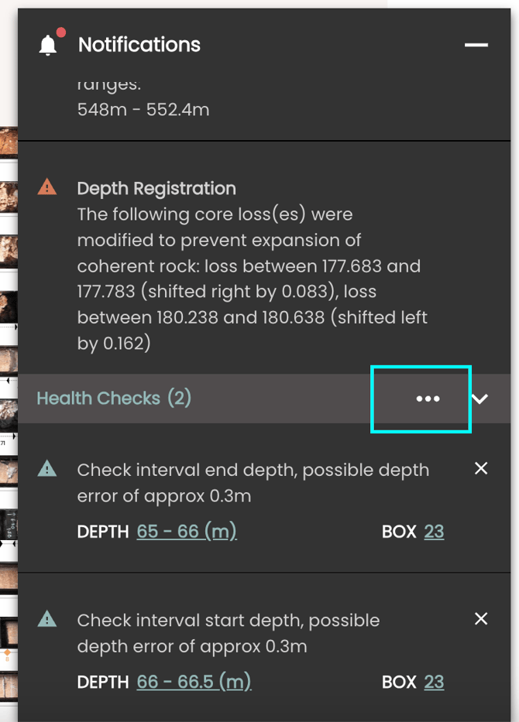Collapse the Health Checks section via its chevron
This screenshot has height=722, width=519.
pyautogui.click(x=481, y=399)
